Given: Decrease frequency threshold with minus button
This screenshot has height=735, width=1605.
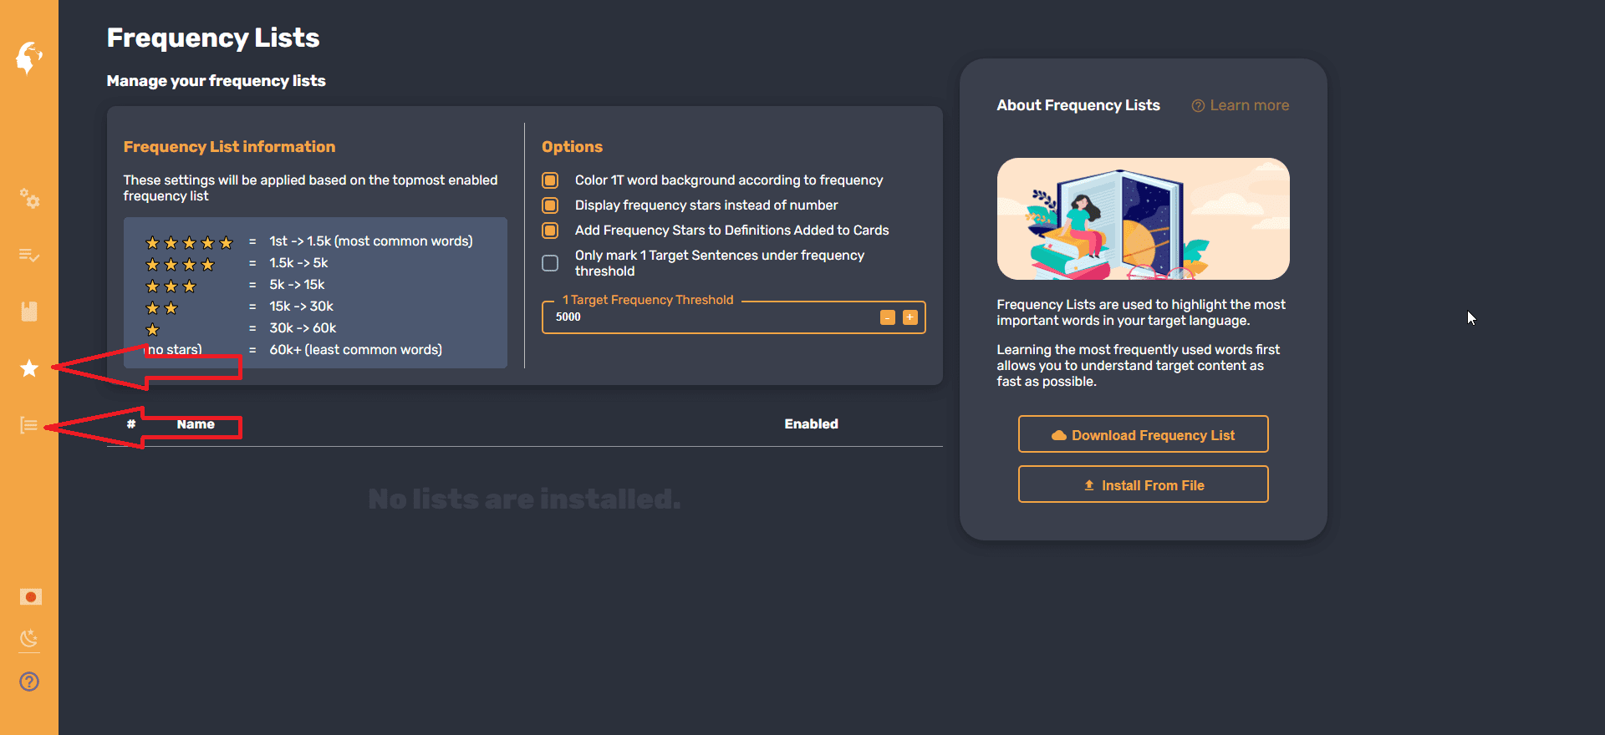Looking at the screenshot, I should [x=888, y=317].
